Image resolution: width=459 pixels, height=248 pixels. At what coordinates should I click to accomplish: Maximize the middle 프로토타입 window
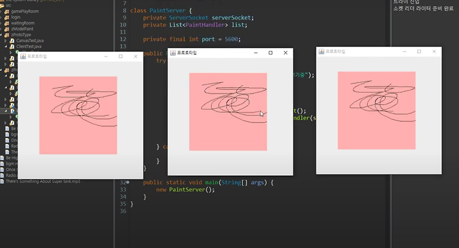pos(271,53)
